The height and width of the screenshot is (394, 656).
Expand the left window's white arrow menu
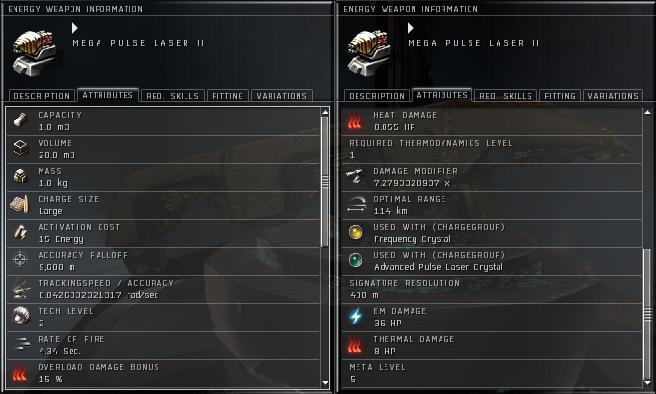75,28
